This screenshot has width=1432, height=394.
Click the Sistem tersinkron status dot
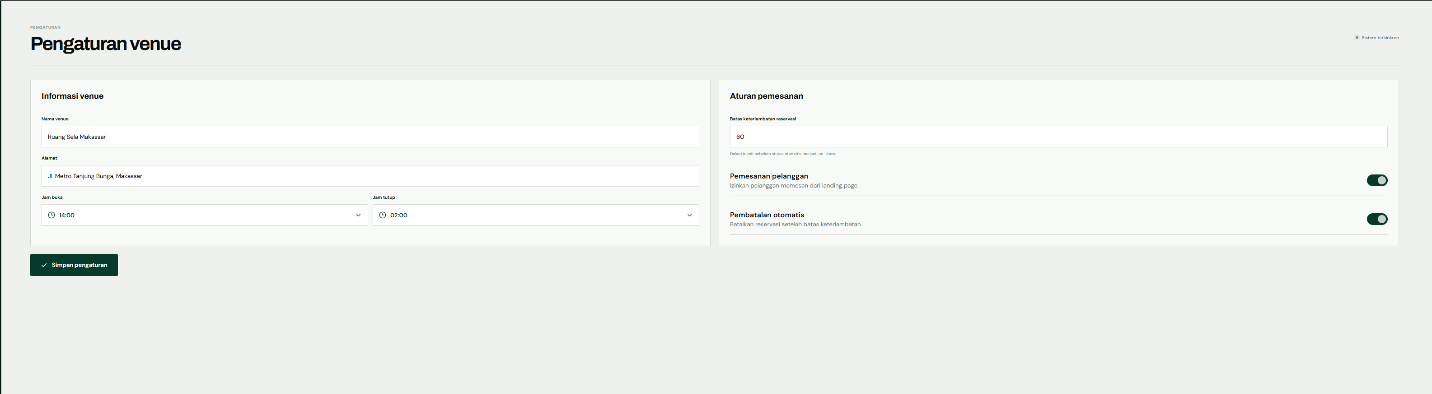pos(1357,38)
